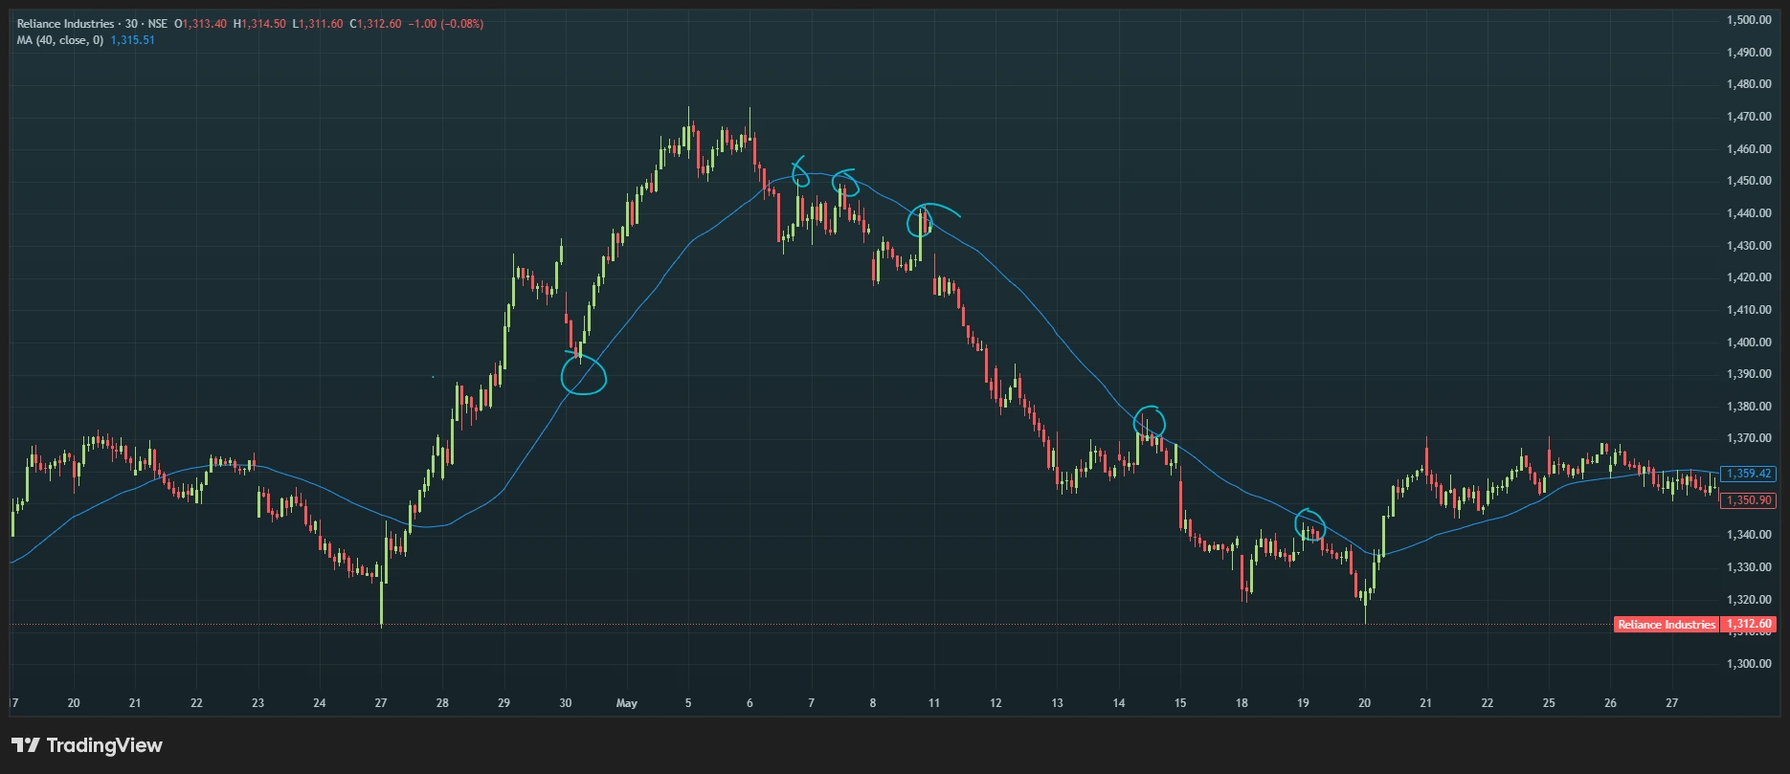Click the 1,430.00 price axis label

(1749, 246)
